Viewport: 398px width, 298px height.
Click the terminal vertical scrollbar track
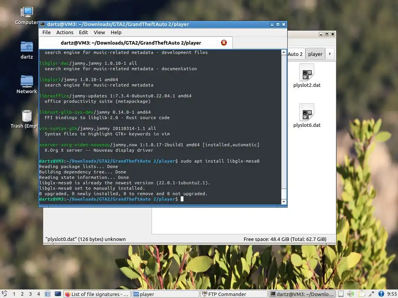click(x=284, y=121)
